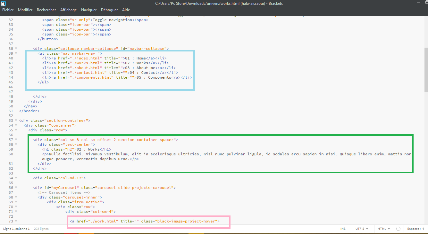Open the Rechercher menu
The width and height of the screenshot is (428, 234).
46,10
